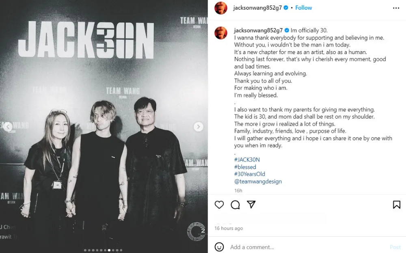Image resolution: width=406 pixels, height=253 pixels.
Task: Click the header profile avatar
Action: point(221,8)
